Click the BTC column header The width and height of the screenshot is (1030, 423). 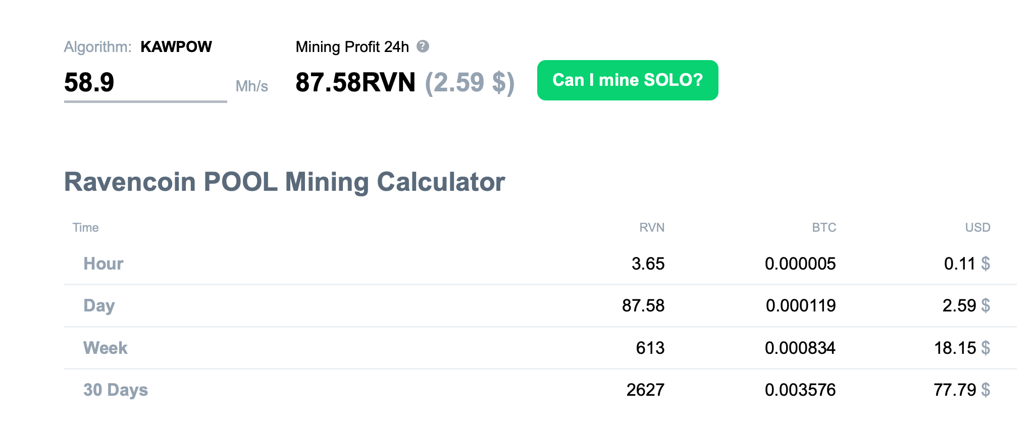point(823,228)
